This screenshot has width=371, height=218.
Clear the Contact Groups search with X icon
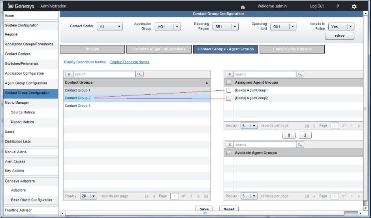pyautogui.click(x=68, y=74)
